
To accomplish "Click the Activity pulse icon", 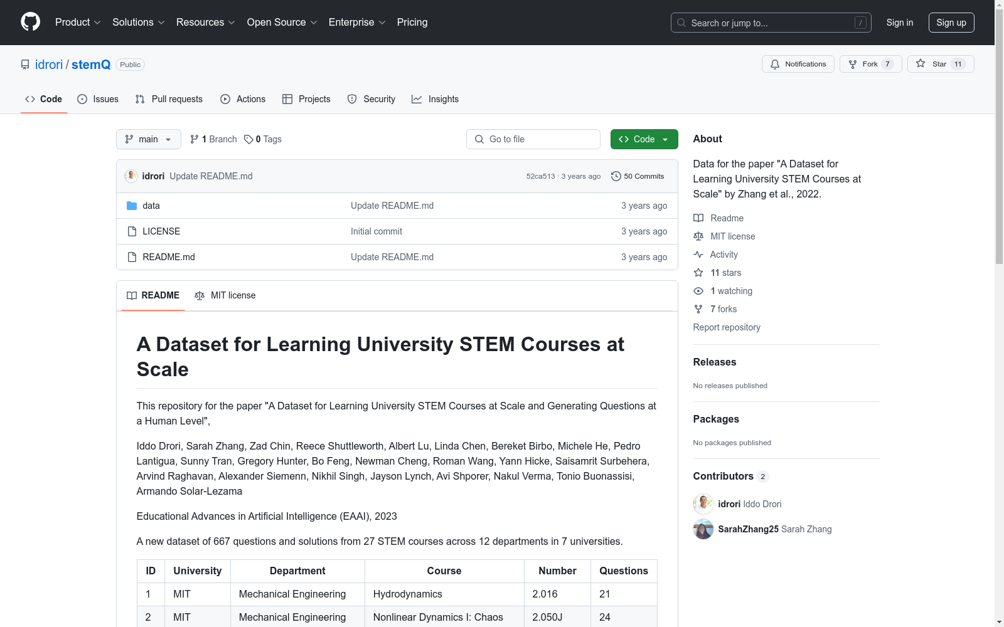I will click(698, 255).
